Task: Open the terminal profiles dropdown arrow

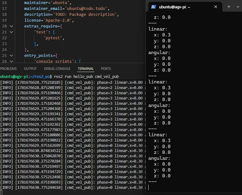Action: pyautogui.click(x=238, y=7)
